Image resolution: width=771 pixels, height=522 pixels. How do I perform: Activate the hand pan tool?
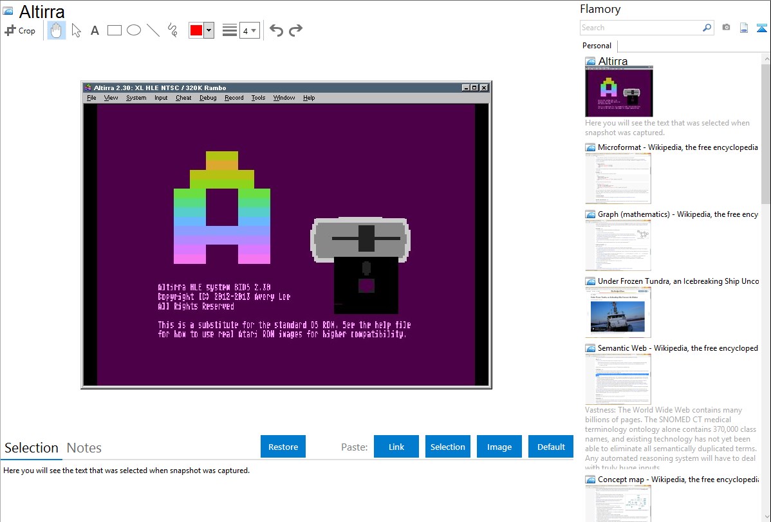(x=57, y=30)
